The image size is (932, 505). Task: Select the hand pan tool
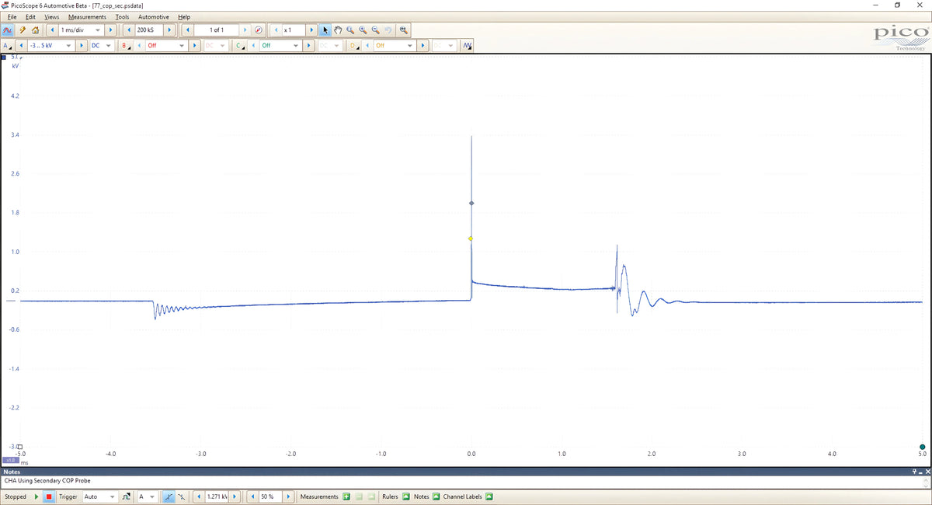[x=338, y=30]
